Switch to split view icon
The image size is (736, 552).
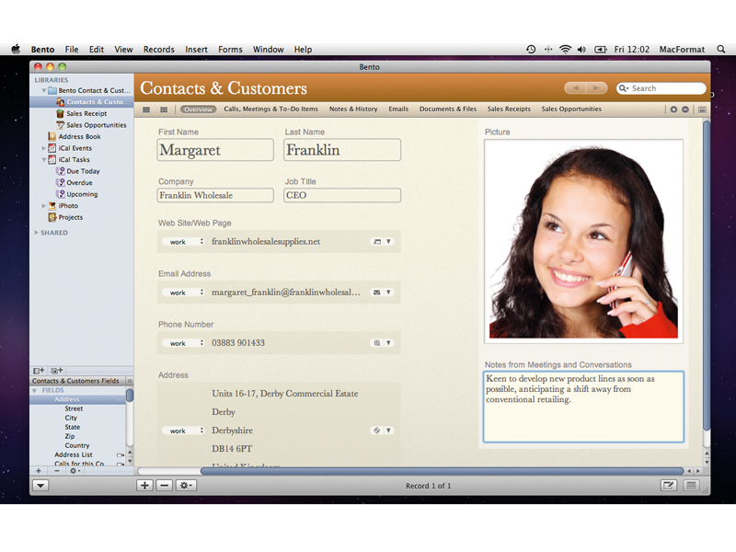click(164, 109)
